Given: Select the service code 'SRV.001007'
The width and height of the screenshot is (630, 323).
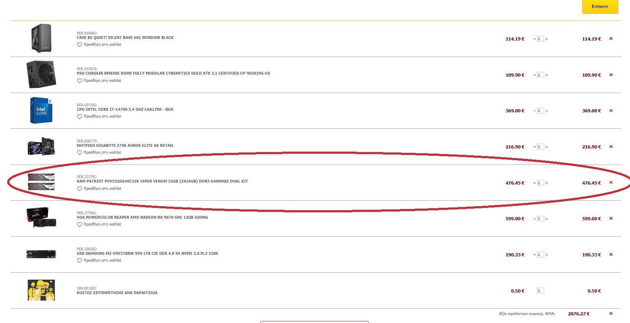Looking at the screenshot, I should click(87, 288).
